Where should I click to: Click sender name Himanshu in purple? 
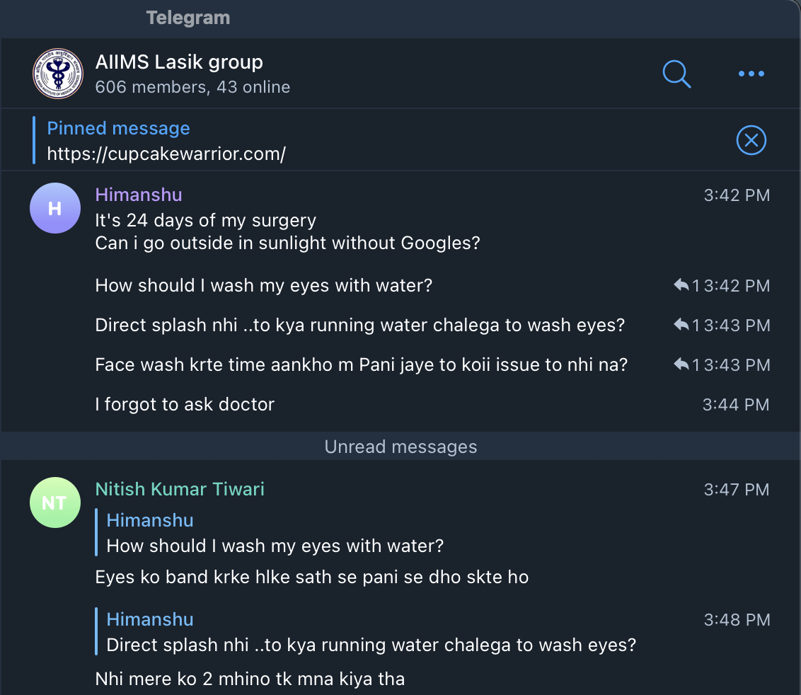click(139, 195)
